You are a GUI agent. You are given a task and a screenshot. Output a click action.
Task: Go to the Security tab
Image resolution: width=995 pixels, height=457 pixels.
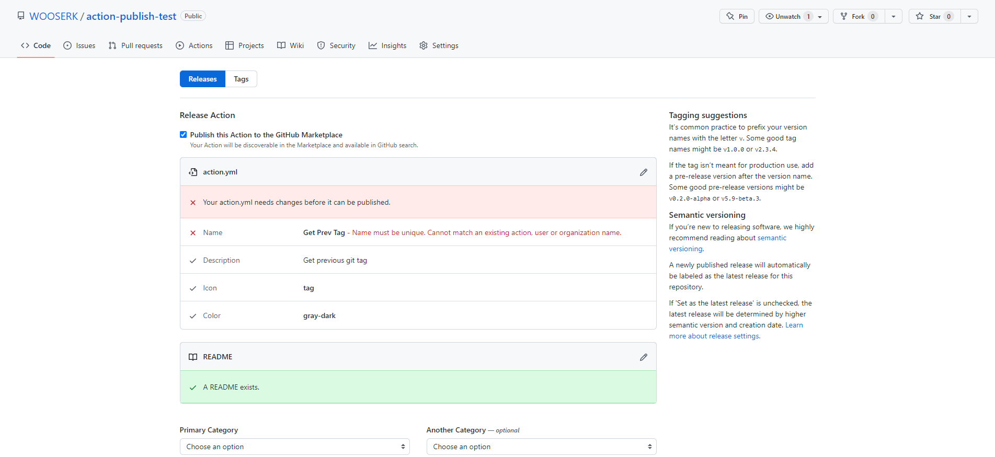336,45
